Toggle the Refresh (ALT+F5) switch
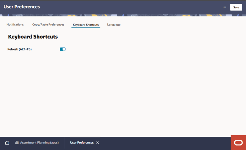Viewport: 246px width, 150px height. [62, 49]
